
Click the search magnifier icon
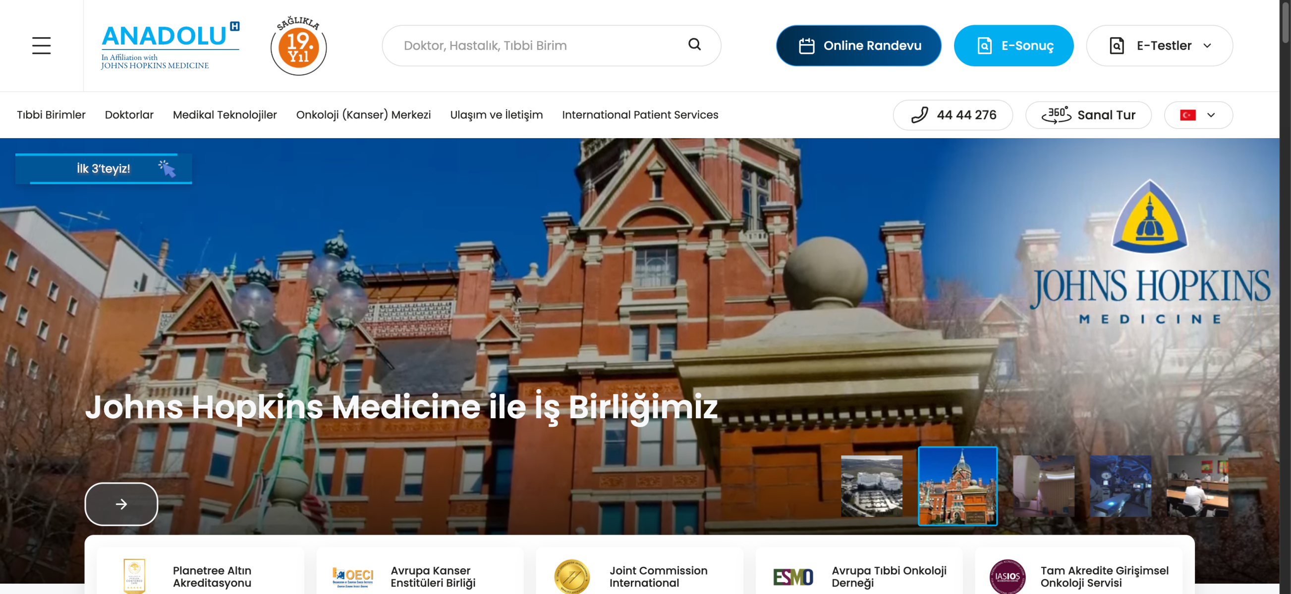pyautogui.click(x=694, y=45)
